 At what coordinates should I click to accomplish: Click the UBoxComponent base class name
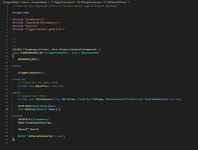[x=90, y=53]
